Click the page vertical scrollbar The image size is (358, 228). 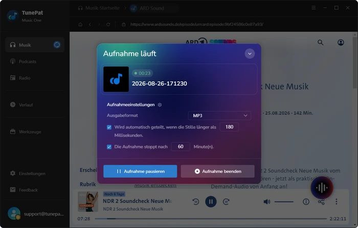354,62
